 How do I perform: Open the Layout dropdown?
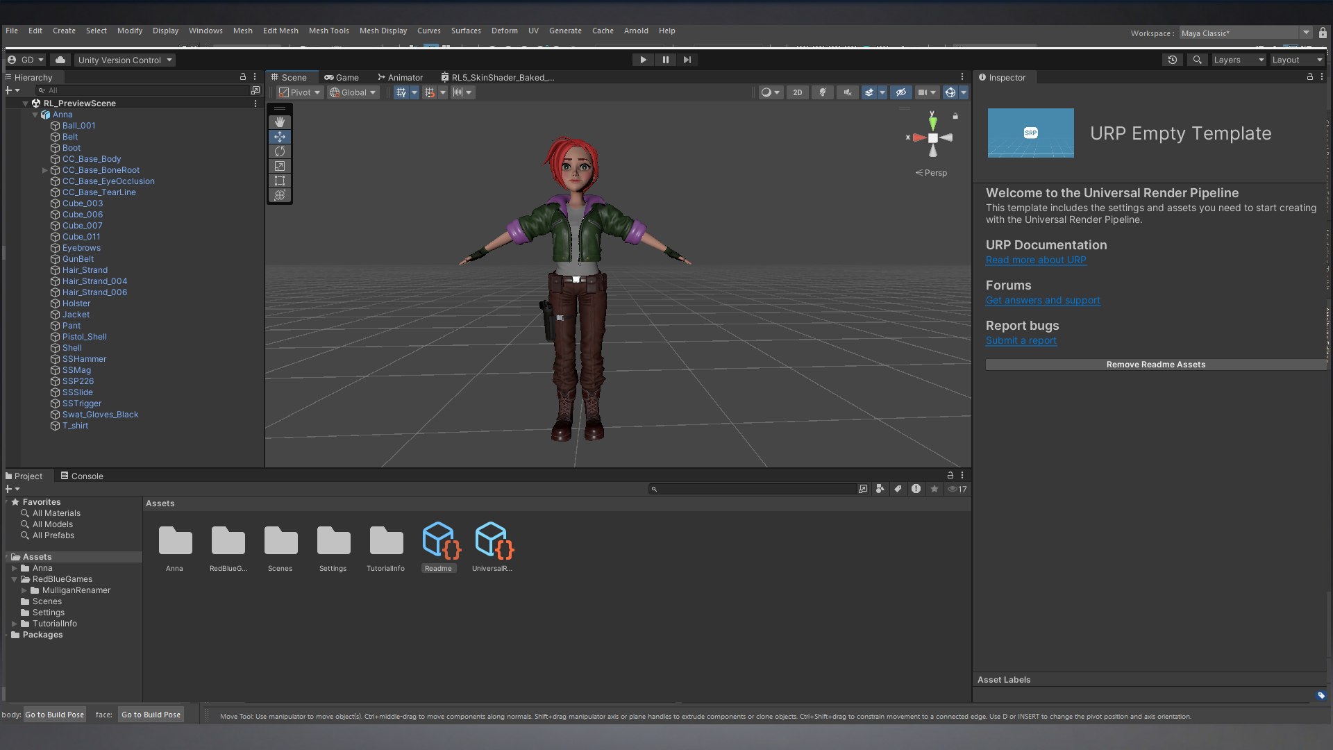tap(1297, 60)
